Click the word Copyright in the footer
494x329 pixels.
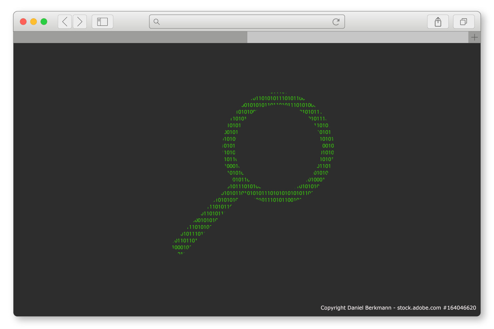coord(333,308)
